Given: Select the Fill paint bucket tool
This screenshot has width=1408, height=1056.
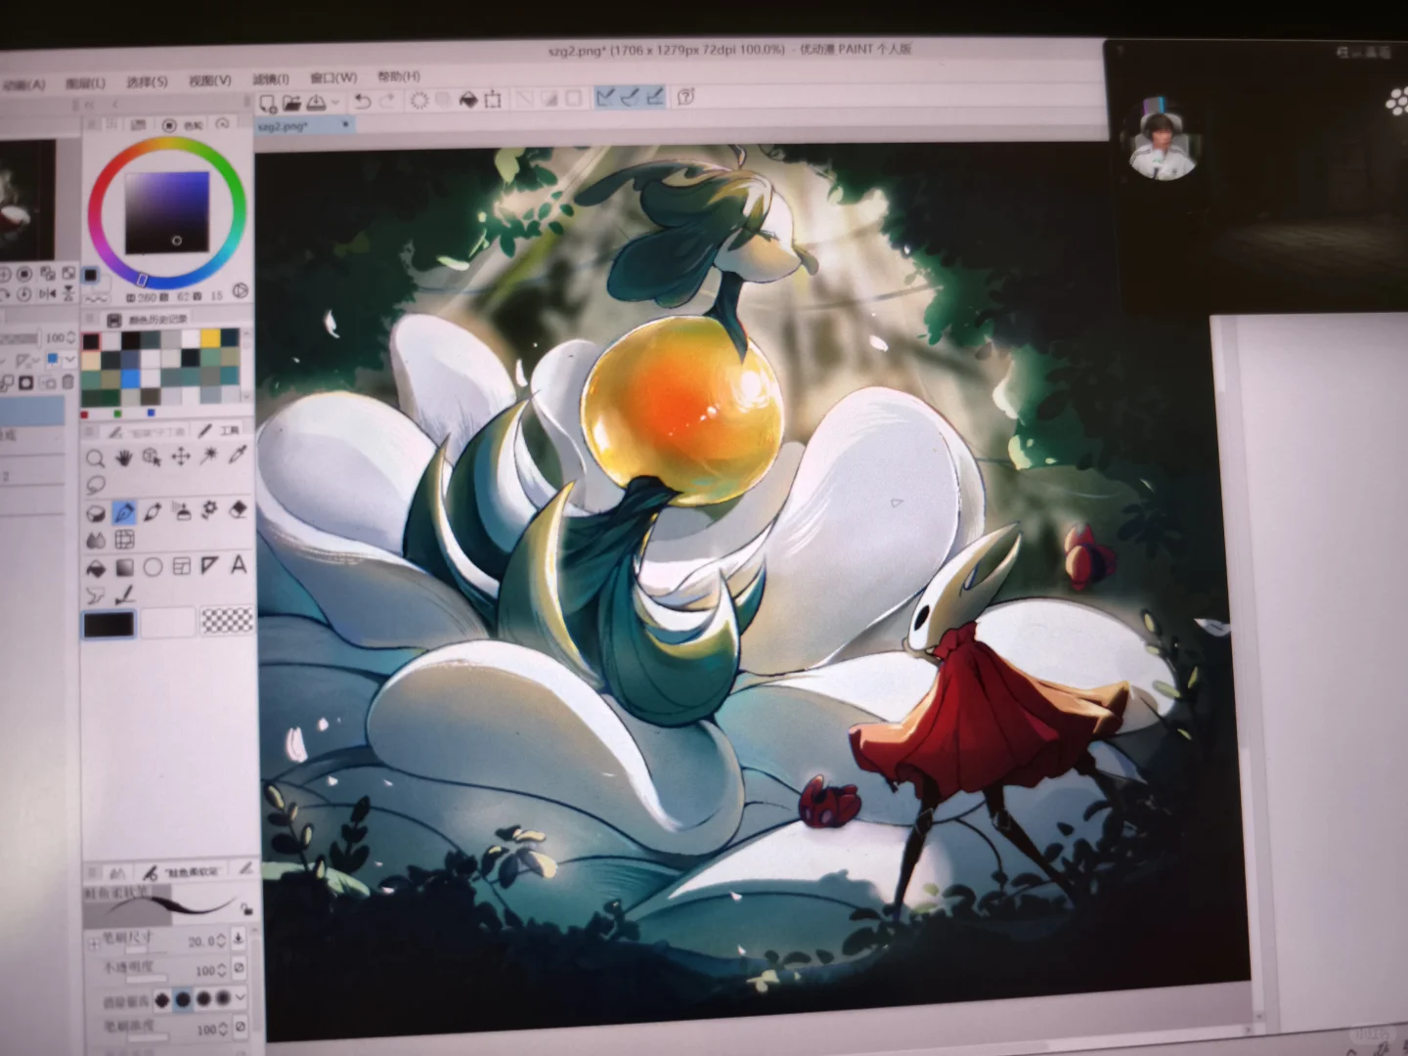Looking at the screenshot, I should tap(96, 568).
